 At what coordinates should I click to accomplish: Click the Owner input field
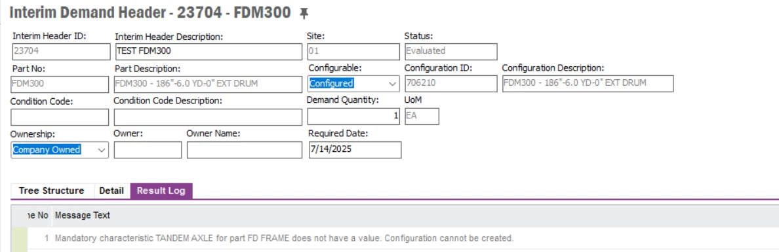148,150
